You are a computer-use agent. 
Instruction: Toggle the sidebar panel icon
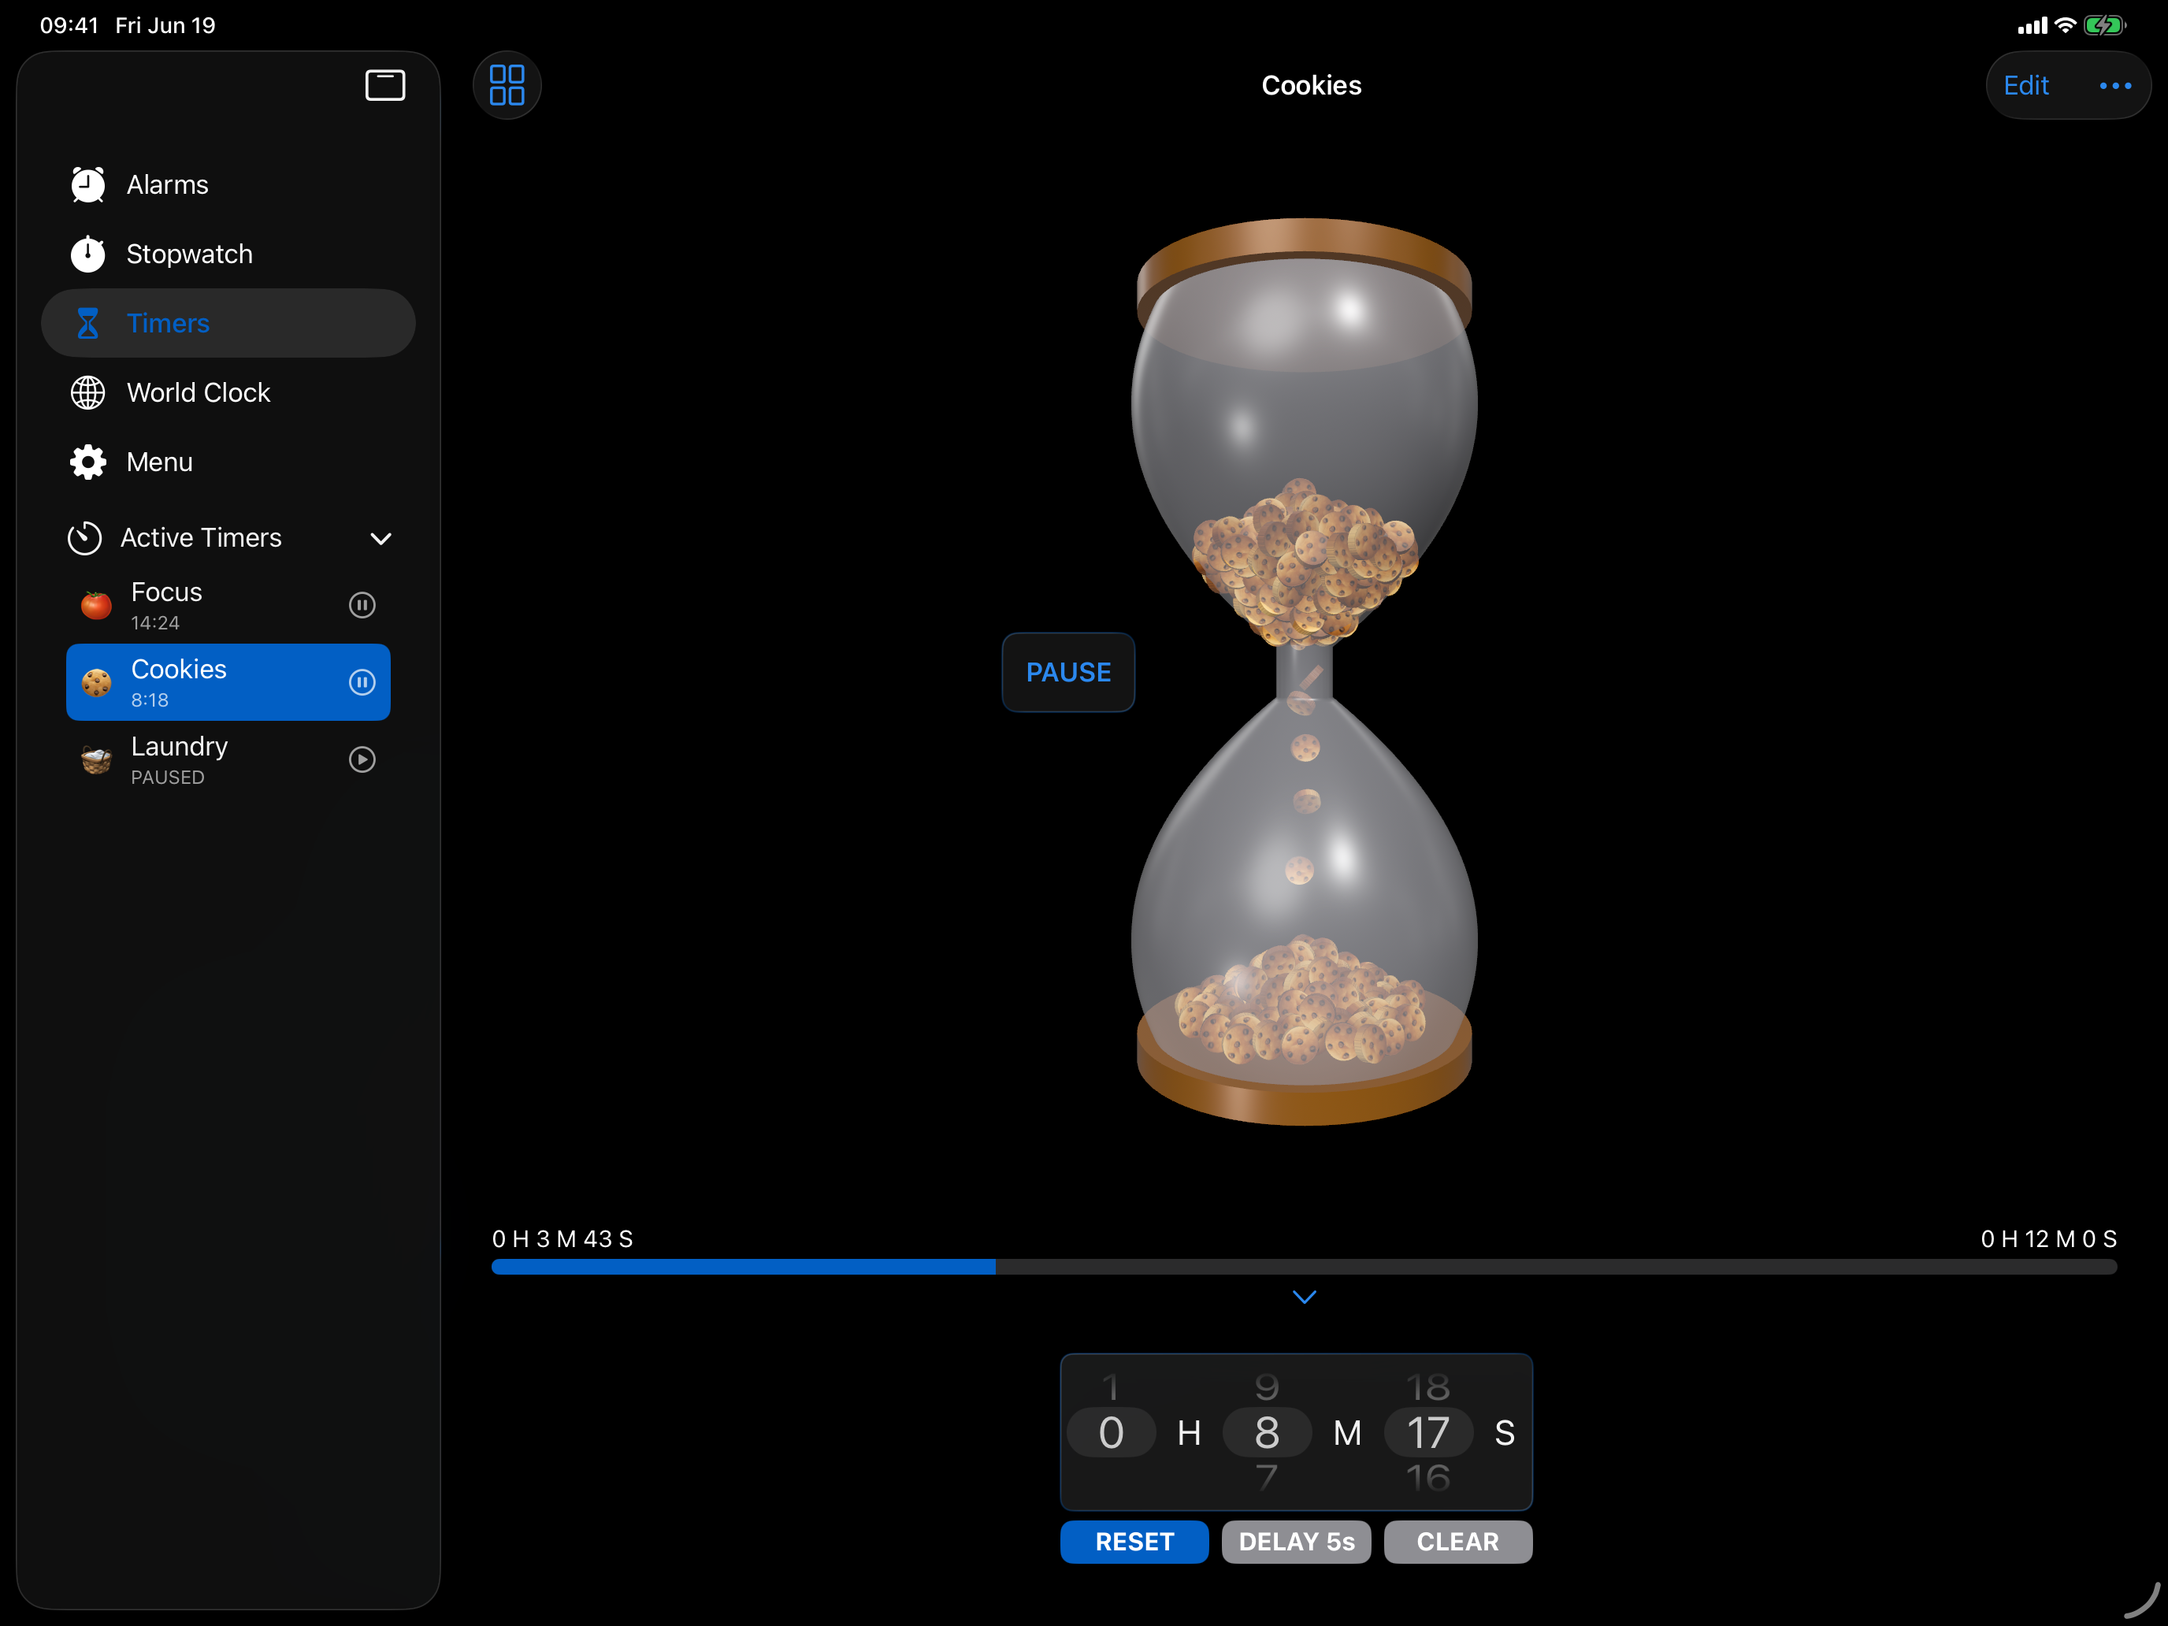pyautogui.click(x=385, y=85)
